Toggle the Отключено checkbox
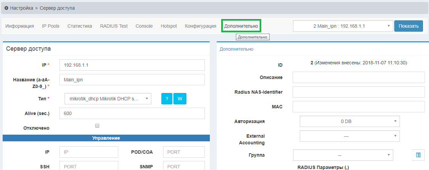 pos(97,126)
